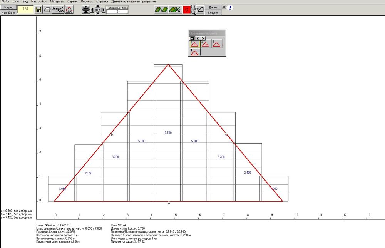The height and width of the screenshot is (248, 385).
Task: Click the zoom in magnifier icon
Action: click(x=194, y=7)
